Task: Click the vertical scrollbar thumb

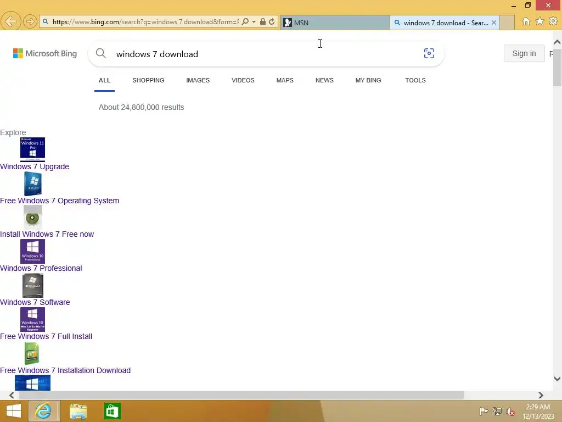Action: [557, 66]
